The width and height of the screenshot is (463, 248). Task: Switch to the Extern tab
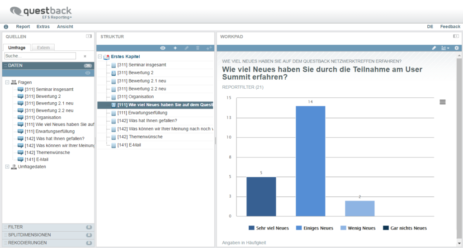pos(43,48)
